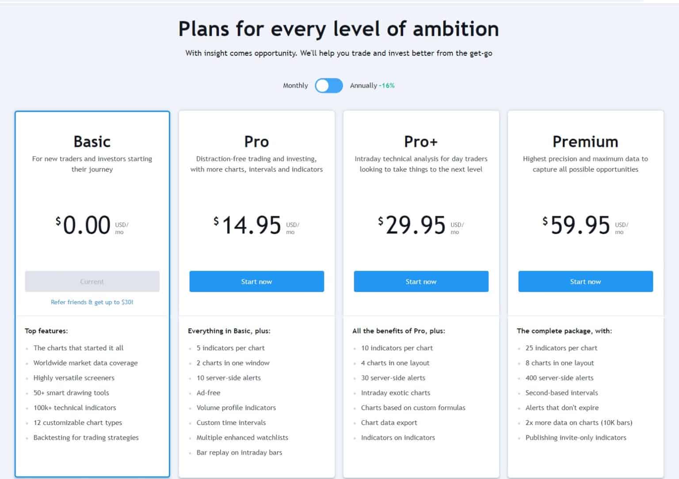Viewport: 679px width, 479px height.
Task: Click Start now on the Pro plan
Action: [x=256, y=281]
